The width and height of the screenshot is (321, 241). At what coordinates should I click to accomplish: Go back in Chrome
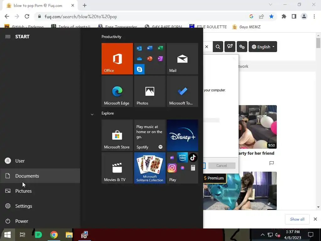pos(7,16)
